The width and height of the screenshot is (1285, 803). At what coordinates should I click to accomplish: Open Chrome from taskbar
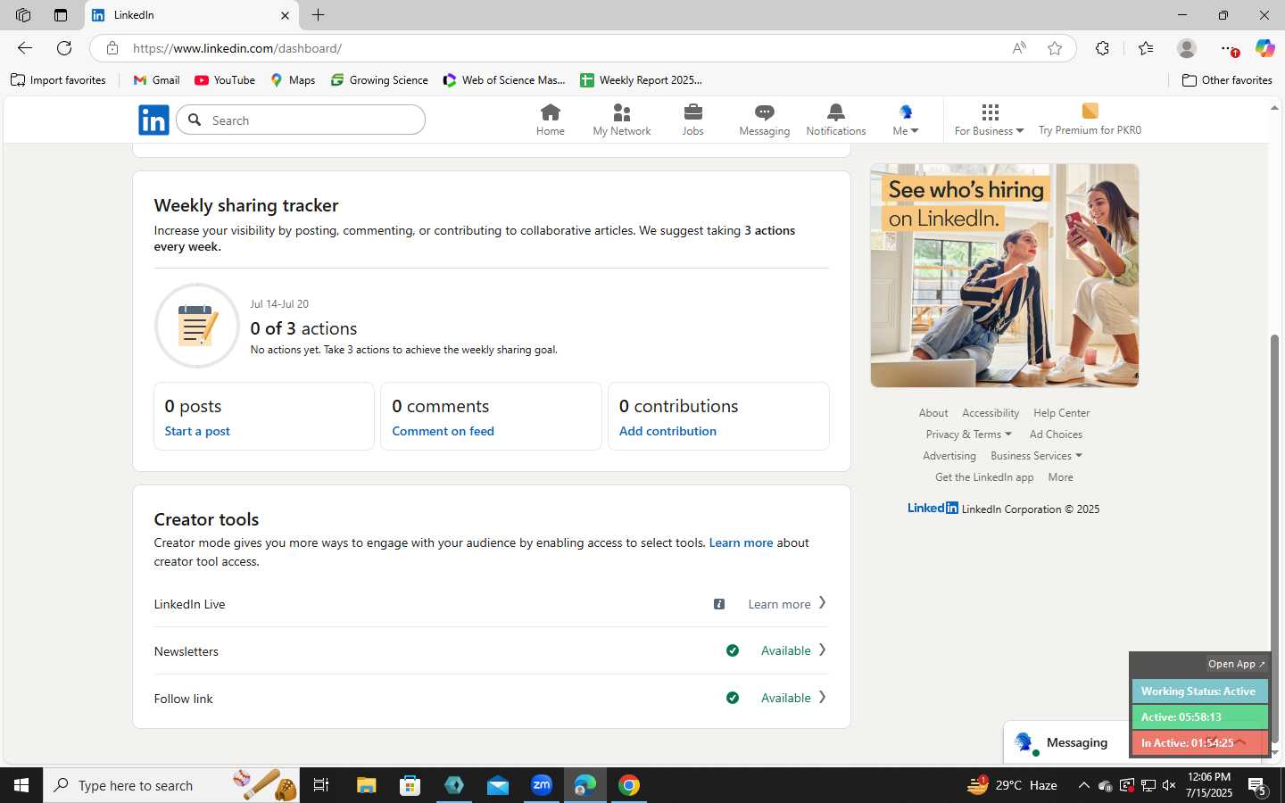[x=629, y=785]
